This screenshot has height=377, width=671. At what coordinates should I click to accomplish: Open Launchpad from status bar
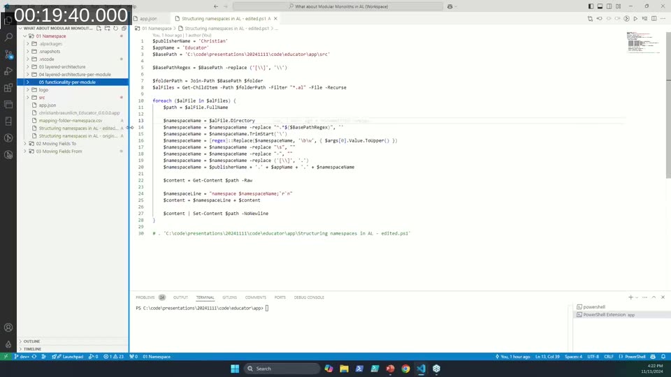point(68,357)
